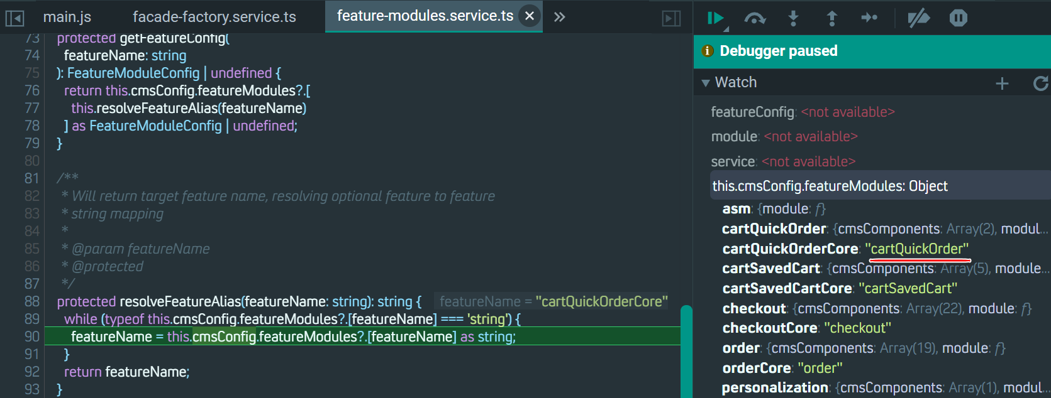The height and width of the screenshot is (398, 1051).
Task: Hide the debugger sidebar
Action: 671,18
